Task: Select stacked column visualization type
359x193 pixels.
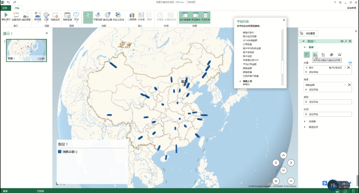Action: coord(307,55)
